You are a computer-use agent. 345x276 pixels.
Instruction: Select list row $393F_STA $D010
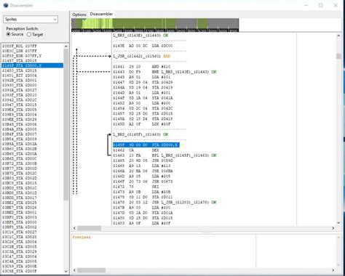(x=33, y=95)
